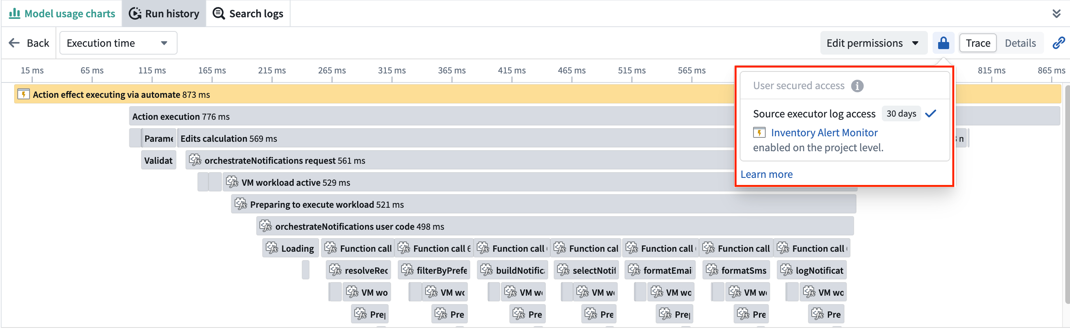The width and height of the screenshot is (1070, 333).
Task: Switch to the Details view
Action: click(1020, 43)
